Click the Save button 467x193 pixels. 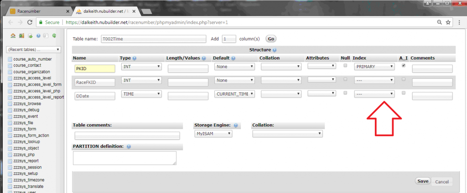pos(423,181)
